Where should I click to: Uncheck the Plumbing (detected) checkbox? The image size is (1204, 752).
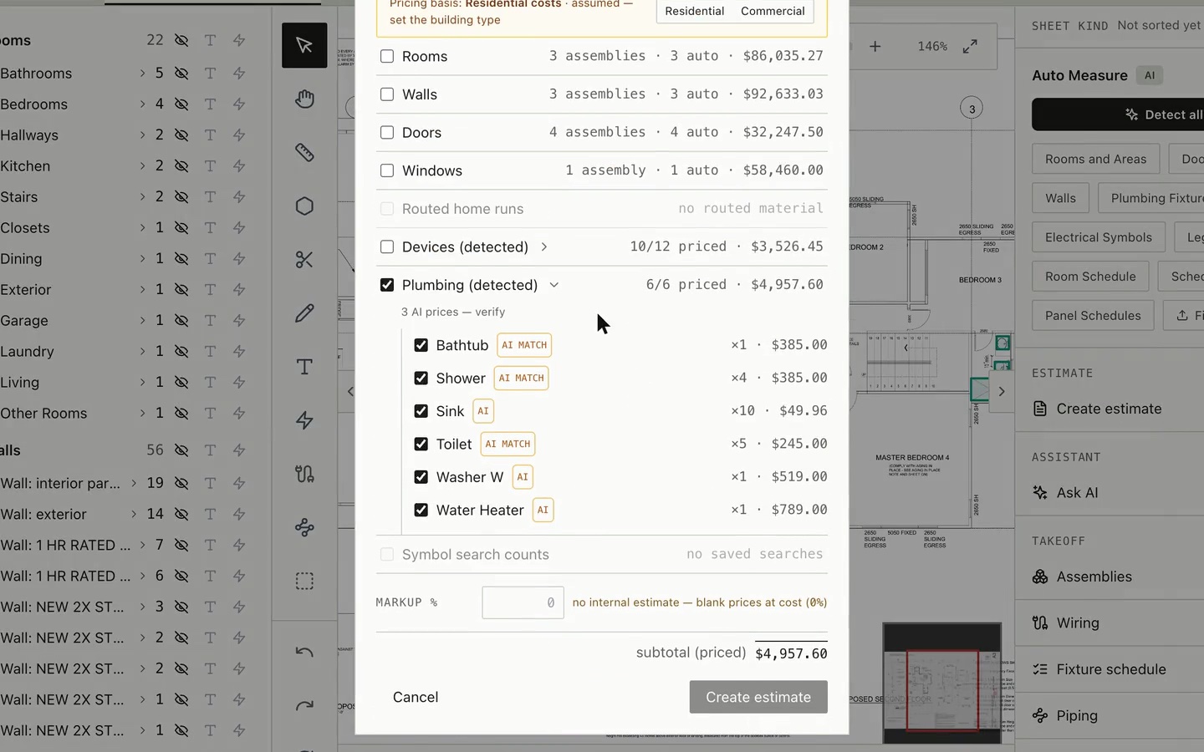tap(387, 285)
